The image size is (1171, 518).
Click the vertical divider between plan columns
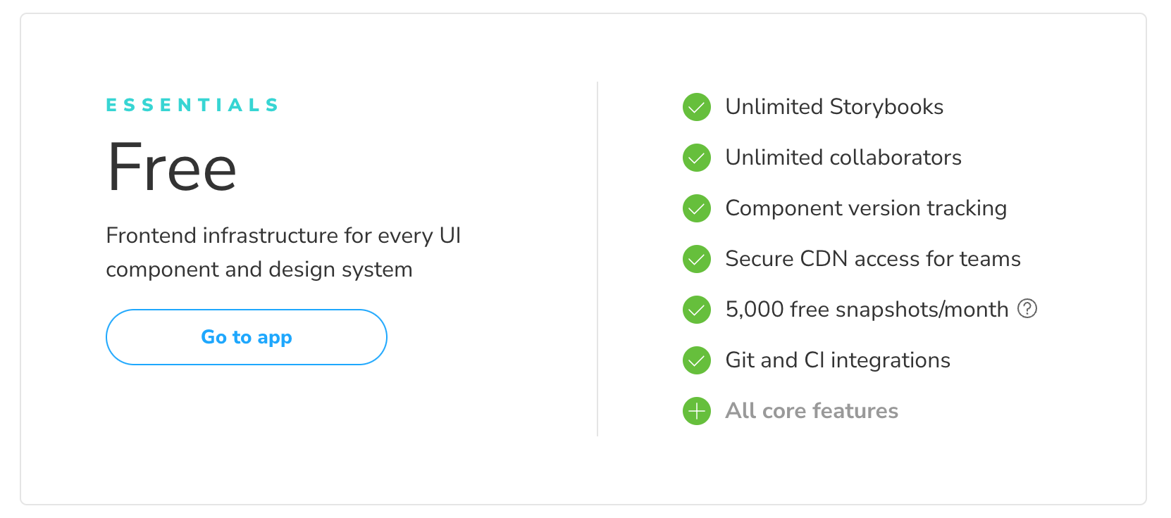click(597, 259)
